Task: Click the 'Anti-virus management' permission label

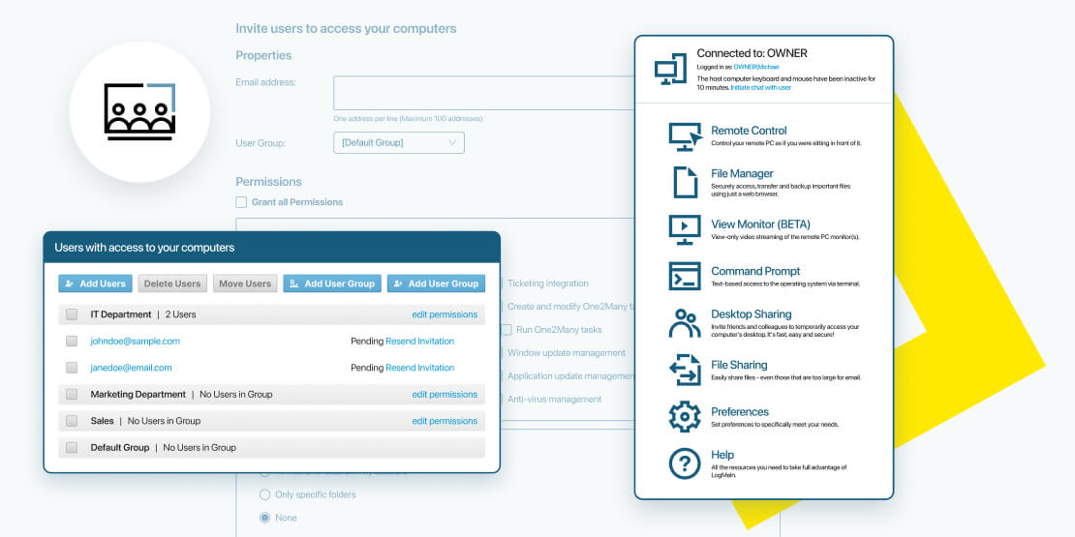Action: pos(554,400)
